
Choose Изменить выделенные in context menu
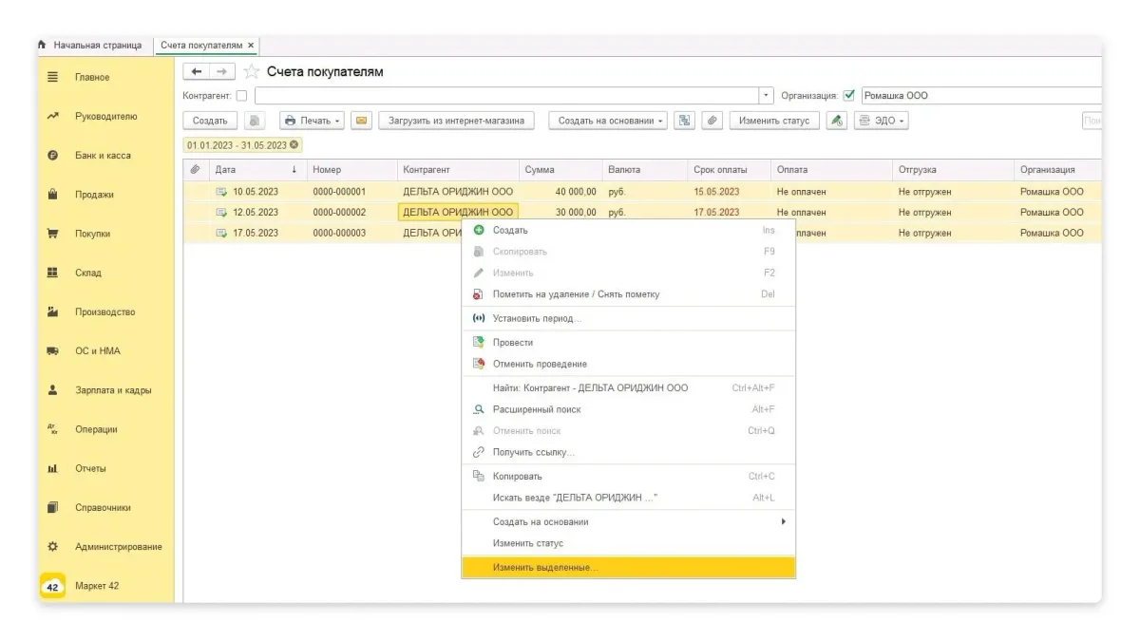pyautogui.click(x=545, y=568)
